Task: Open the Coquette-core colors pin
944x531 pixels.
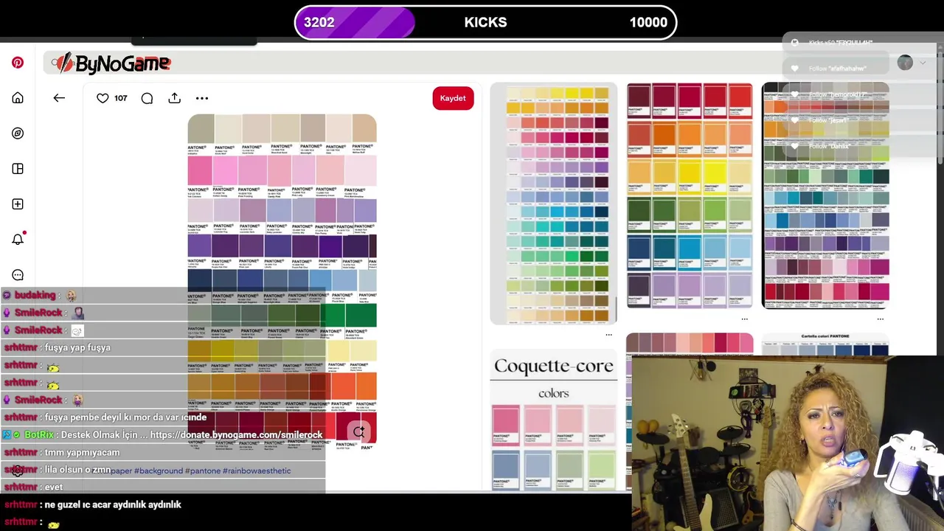Action: click(x=554, y=420)
